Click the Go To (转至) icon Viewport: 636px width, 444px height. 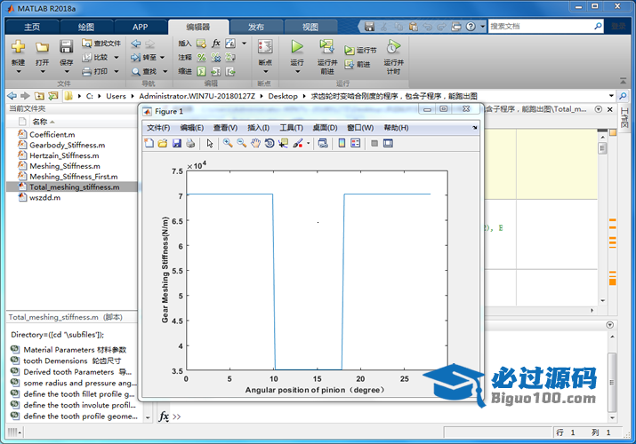(x=135, y=58)
